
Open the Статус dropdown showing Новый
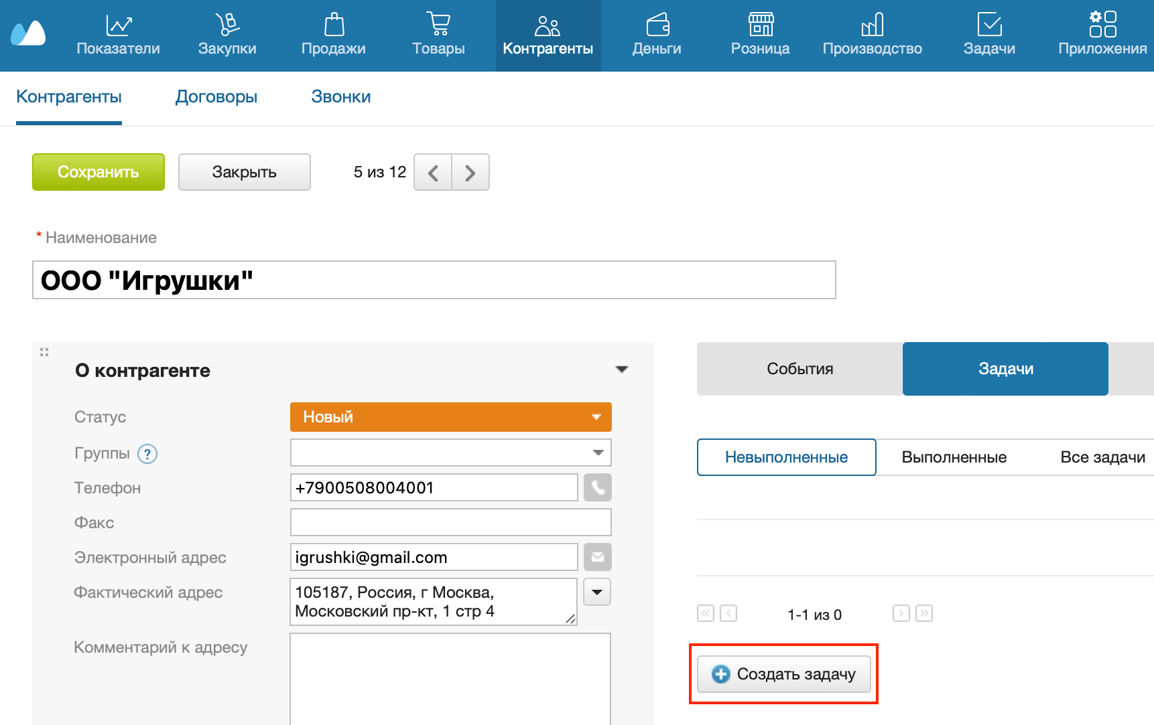(x=450, y=417)
